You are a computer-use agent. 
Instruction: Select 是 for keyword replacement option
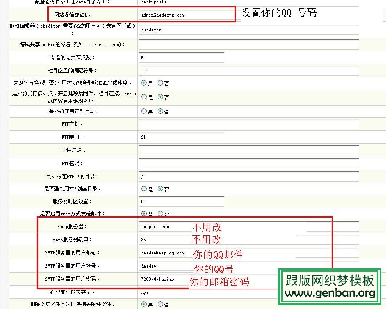pyautogui.click(x=144, y=83)
